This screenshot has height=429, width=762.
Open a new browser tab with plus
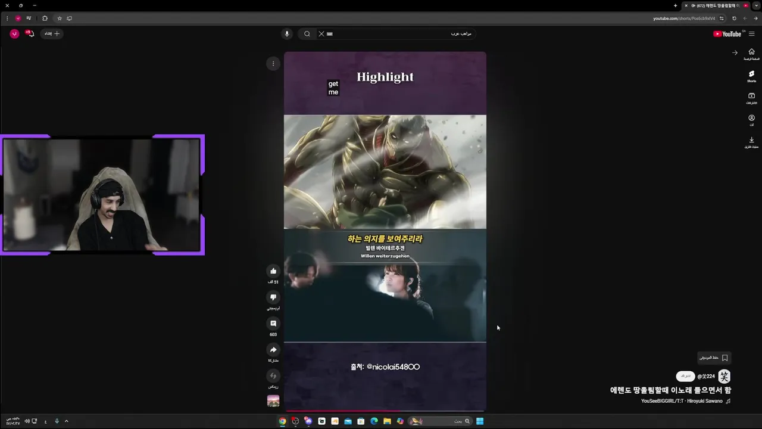(x=675, y=5)
